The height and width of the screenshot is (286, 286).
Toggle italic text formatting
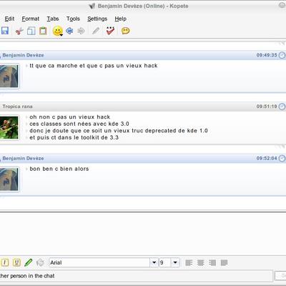[x=5, y=262]
